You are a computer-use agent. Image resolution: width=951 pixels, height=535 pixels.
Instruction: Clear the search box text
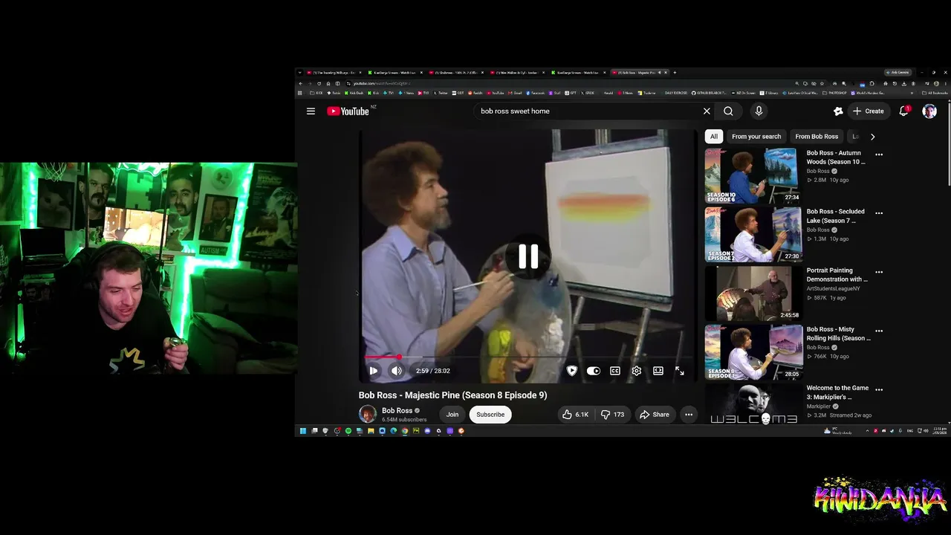[x=707, y=111]
